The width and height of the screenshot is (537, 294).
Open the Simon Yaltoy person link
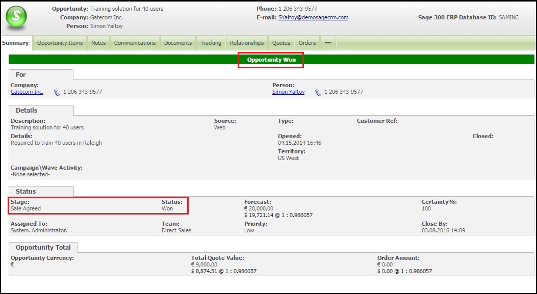(x=288, y=92)
